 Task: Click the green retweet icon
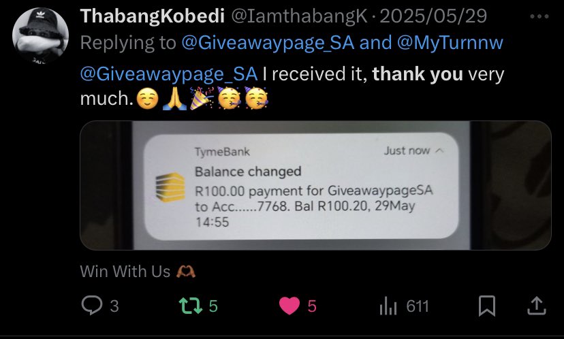click(x=191, y=306)
